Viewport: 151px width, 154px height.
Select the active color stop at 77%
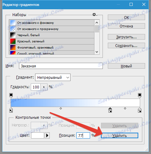(110, 110)
